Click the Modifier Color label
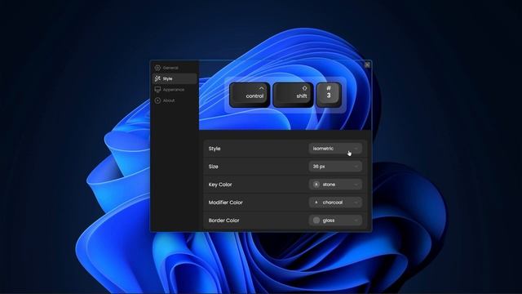This screenshot has width=522, height=294. 225,203
